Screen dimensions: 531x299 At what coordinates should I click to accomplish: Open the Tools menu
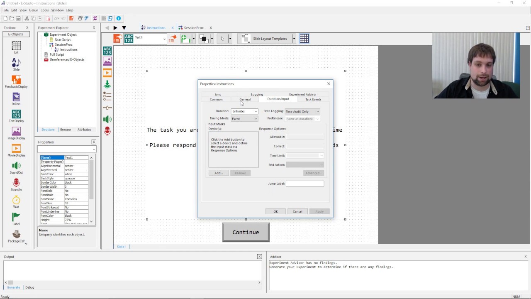45,10
